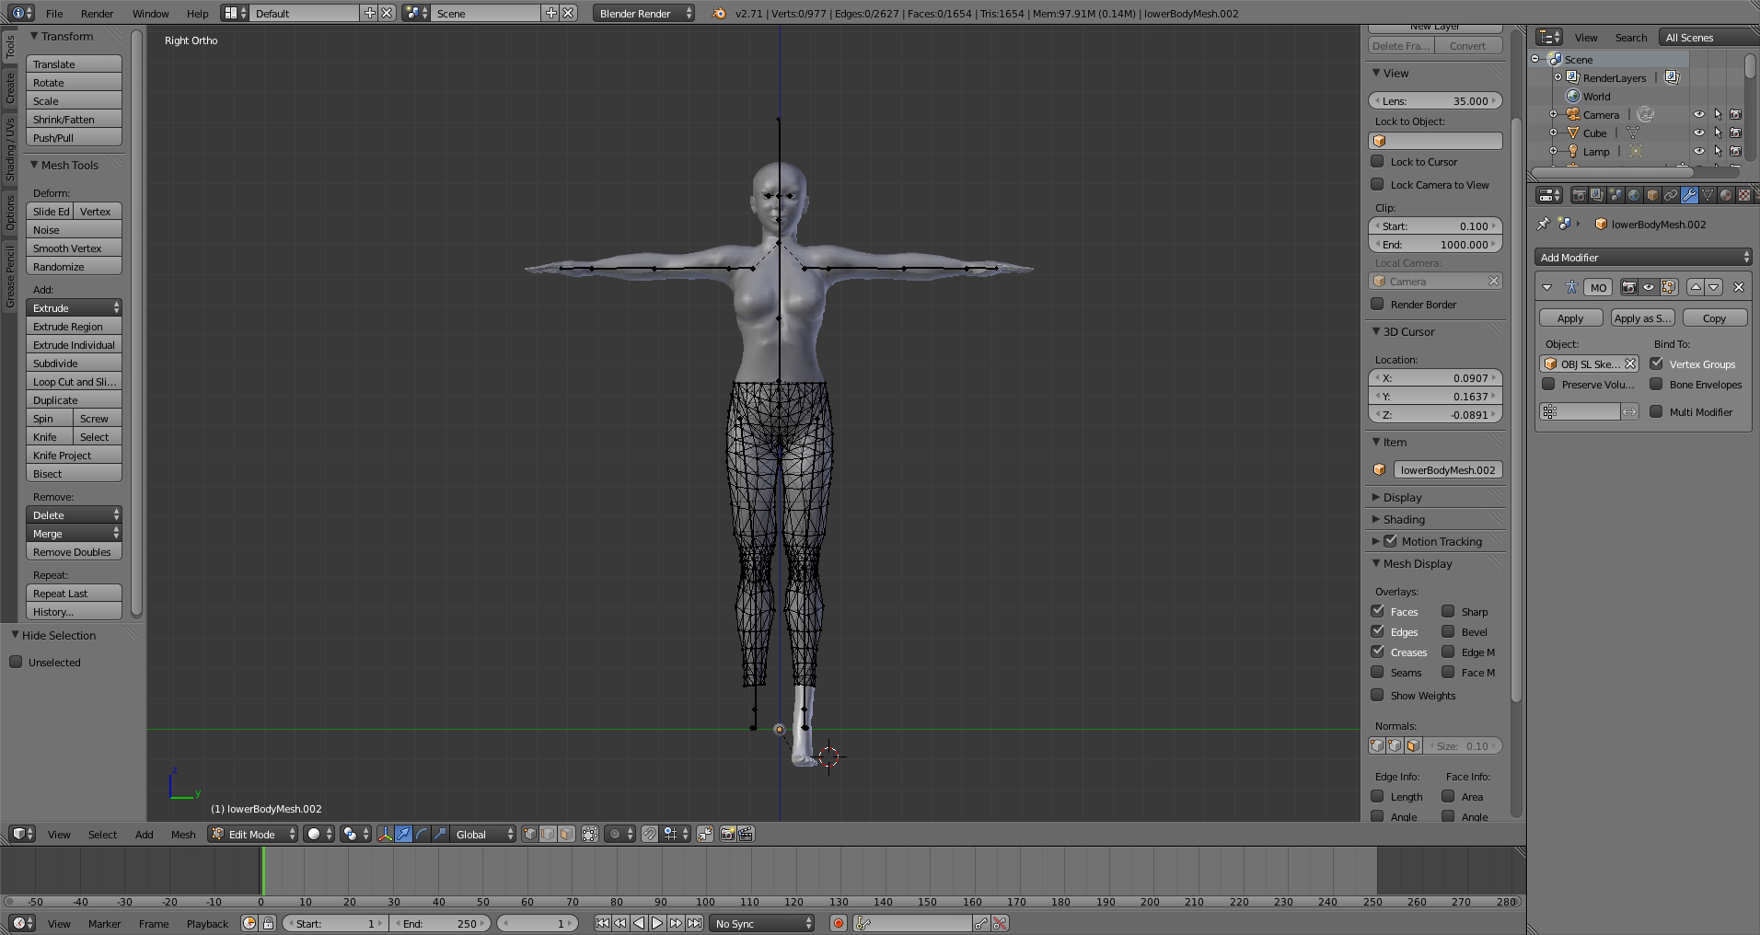
Task: Uncheck Faces overlay checkbox
Action: pos(1378,611)
